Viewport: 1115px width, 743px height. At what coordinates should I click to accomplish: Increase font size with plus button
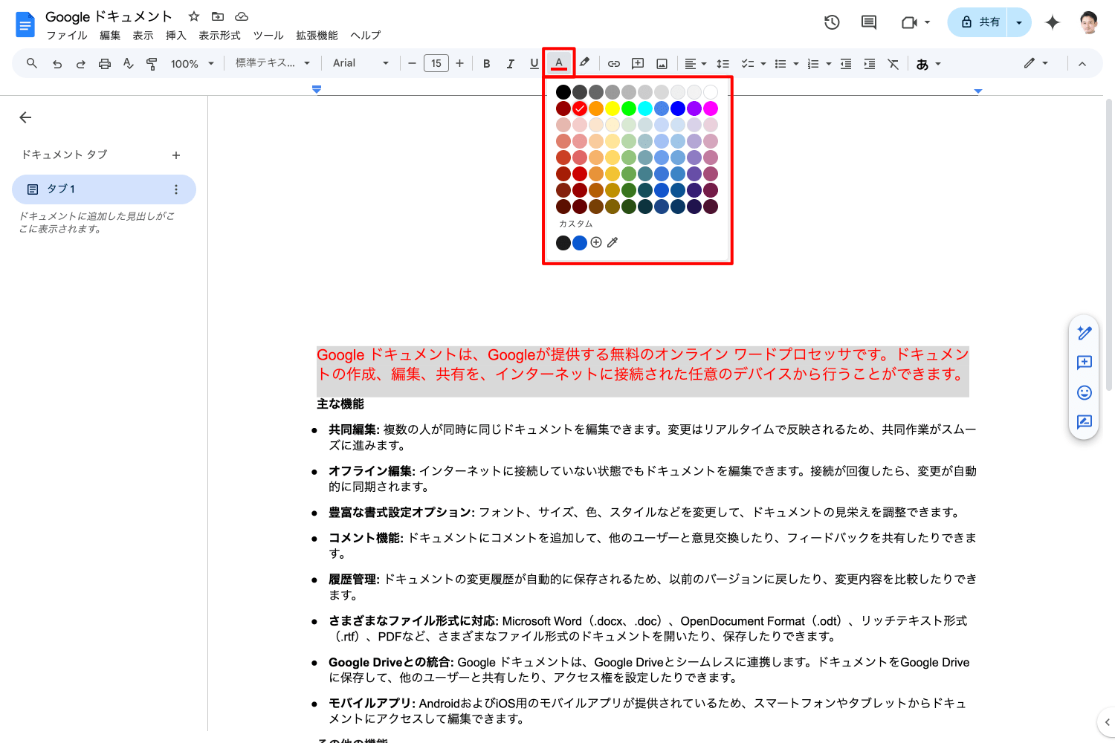click(460, 64)
